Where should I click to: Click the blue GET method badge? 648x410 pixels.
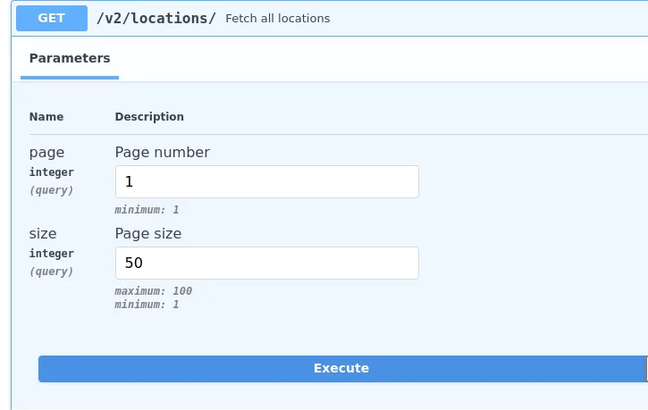tap(52, 18)
